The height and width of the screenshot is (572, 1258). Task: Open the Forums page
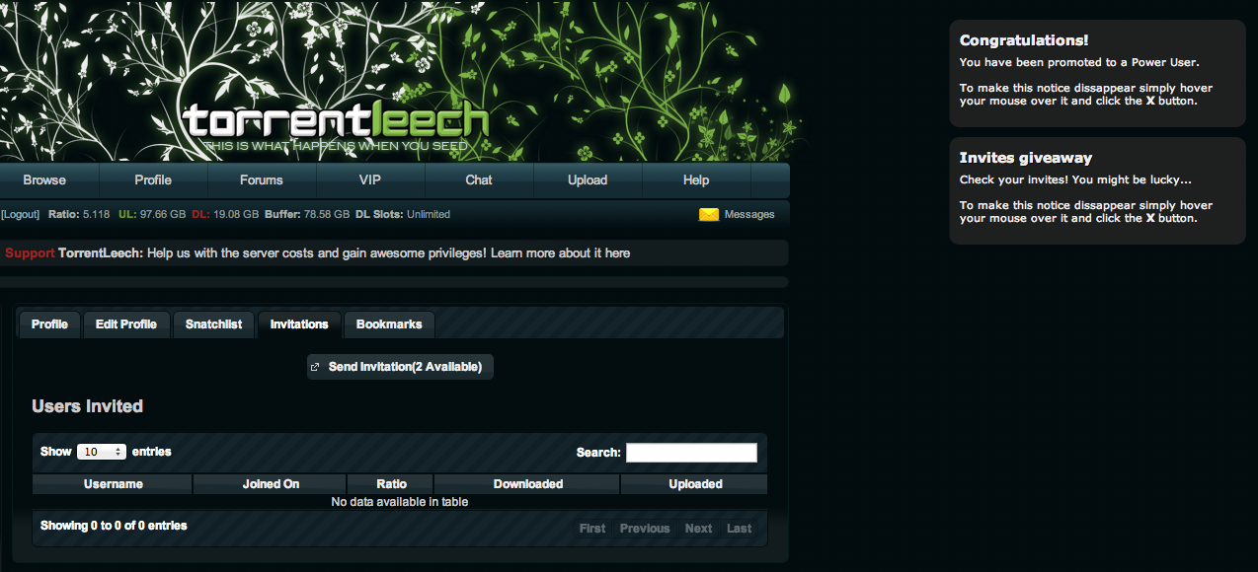(262, 180)
